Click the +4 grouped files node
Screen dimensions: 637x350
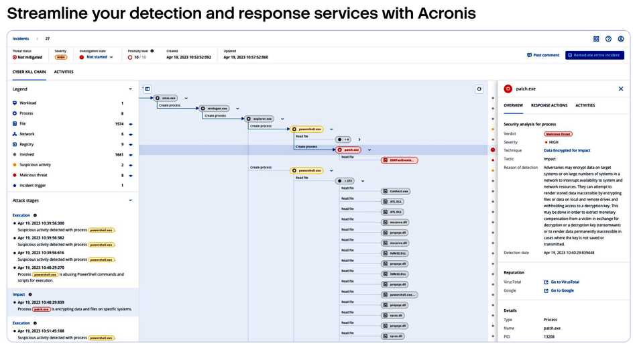coord(343,139)
